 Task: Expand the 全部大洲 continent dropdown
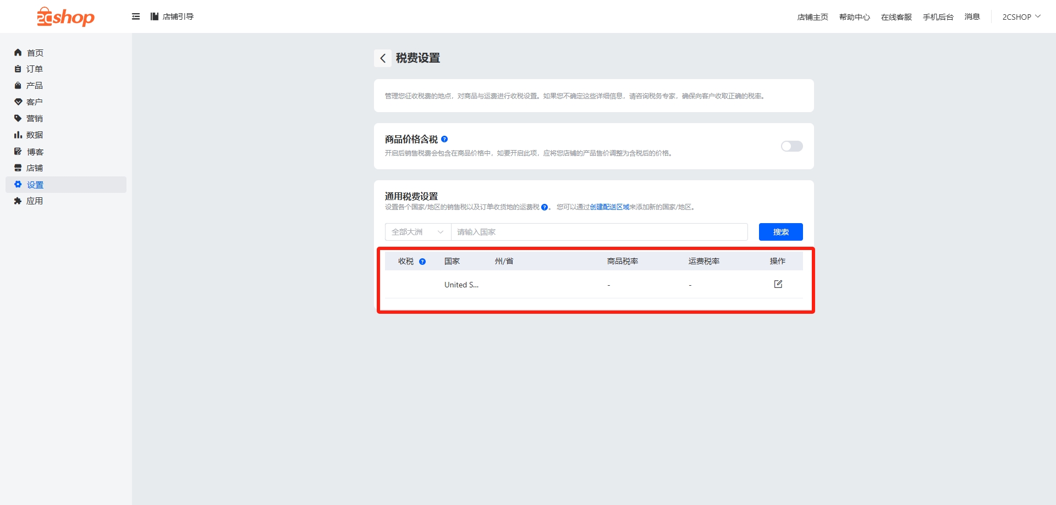(x=417, y=232)
